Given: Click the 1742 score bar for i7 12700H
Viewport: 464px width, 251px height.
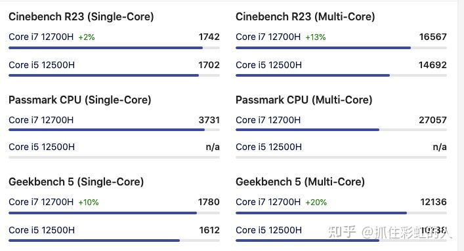Looking at the screenshot, I should click(x=114, y=48).
